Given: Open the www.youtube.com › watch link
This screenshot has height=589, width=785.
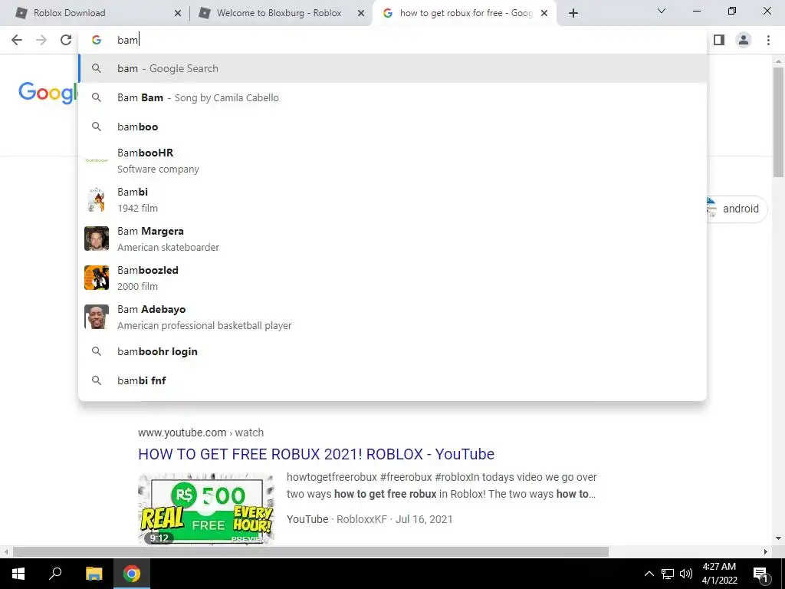Looking at the screenshot, I should (x=201, y=433).
